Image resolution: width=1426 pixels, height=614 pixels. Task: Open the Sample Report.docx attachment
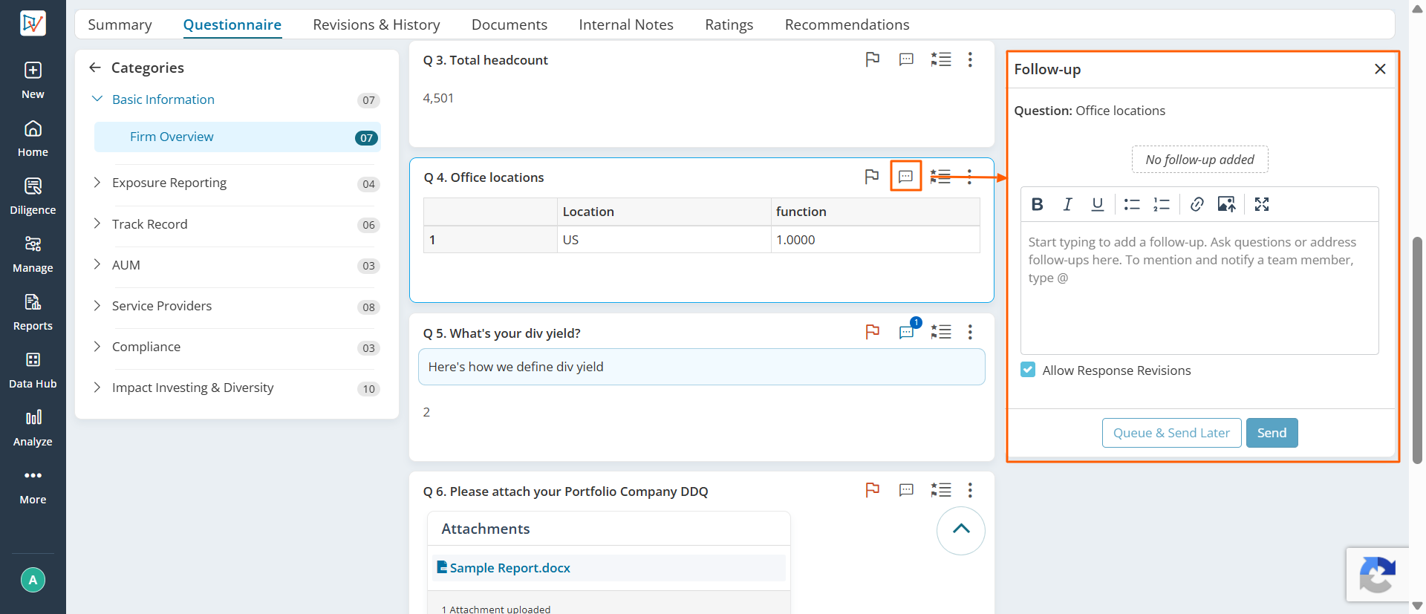pyautogui.click(x=509, y=568)
